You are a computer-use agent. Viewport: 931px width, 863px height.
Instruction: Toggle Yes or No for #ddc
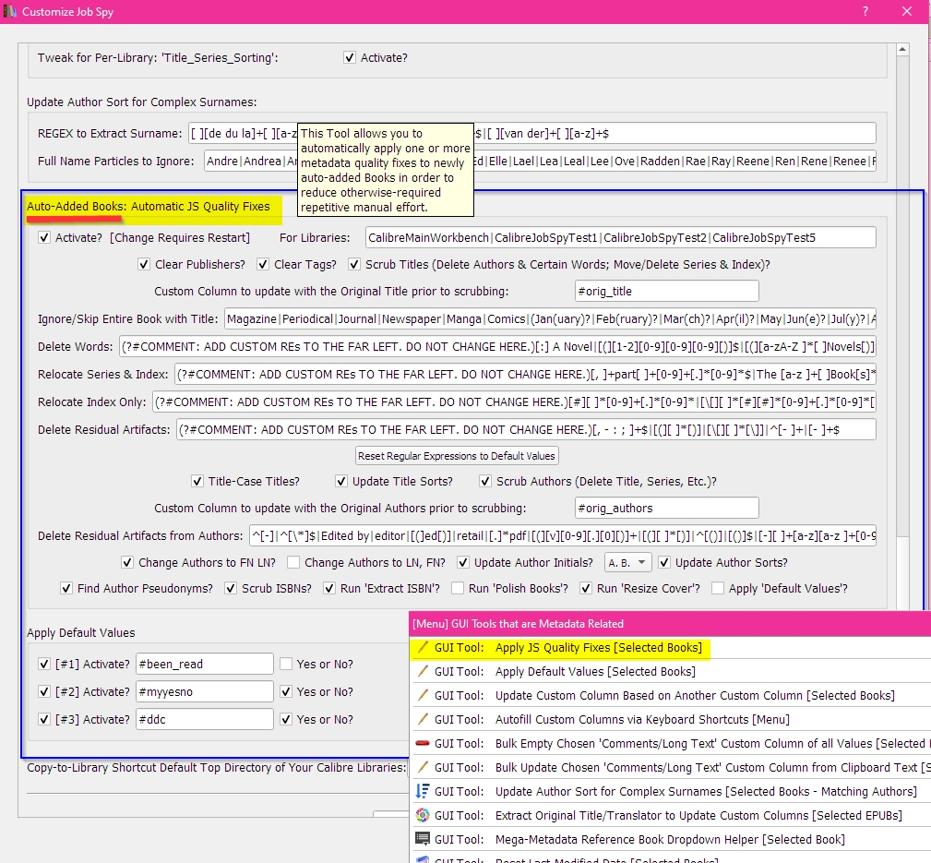(286, 719)
